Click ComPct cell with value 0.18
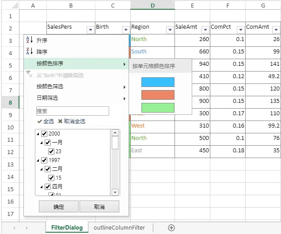This screenshot has height=234, width=281. [x=228, y=151]
